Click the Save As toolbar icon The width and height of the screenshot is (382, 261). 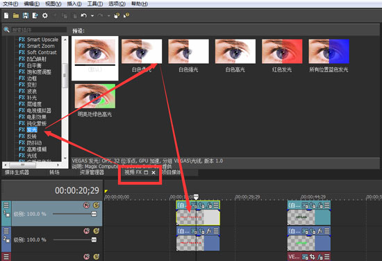35,15
